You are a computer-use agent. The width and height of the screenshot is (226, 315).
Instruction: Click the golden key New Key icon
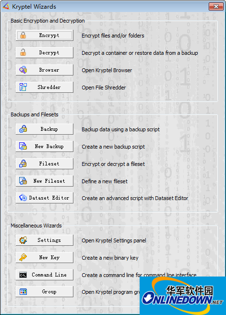pyautogui.click(x=23, y=258)
